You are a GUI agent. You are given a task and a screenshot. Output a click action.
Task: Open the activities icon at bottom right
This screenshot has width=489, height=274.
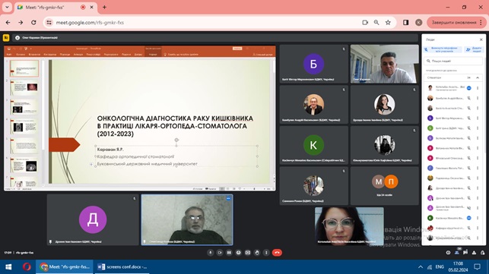pos(474,253)
